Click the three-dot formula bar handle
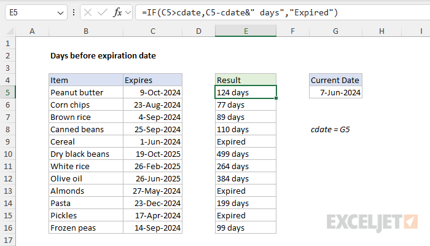 click(74, 12)
